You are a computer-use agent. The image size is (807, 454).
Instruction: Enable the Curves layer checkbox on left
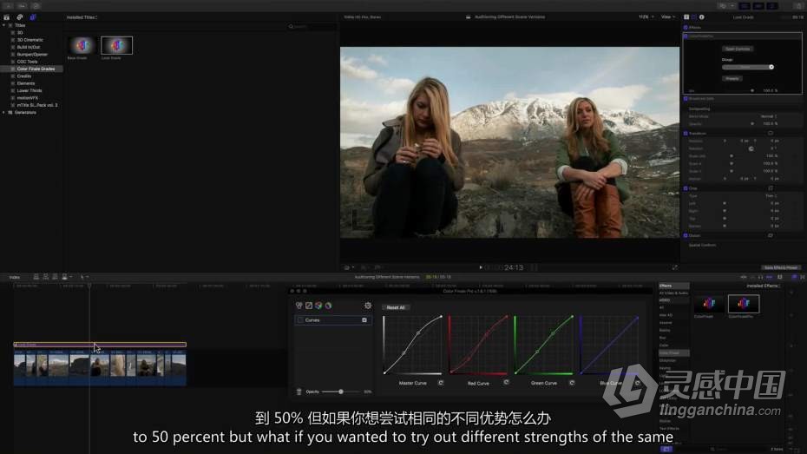tap(300, 320)
